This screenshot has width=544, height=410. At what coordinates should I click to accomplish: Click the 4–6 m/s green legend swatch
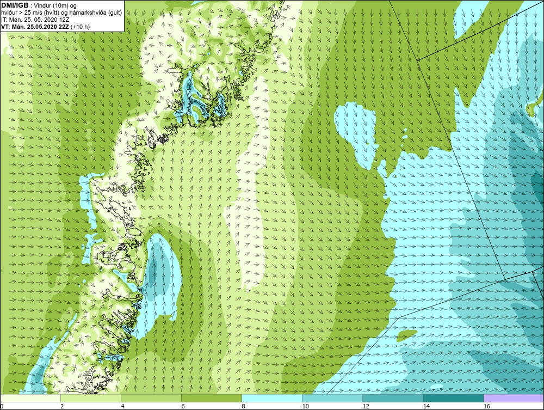[x=151, y=398]
